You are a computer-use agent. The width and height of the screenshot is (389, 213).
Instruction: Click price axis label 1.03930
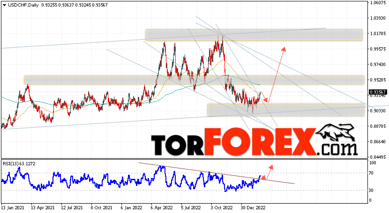378,18
